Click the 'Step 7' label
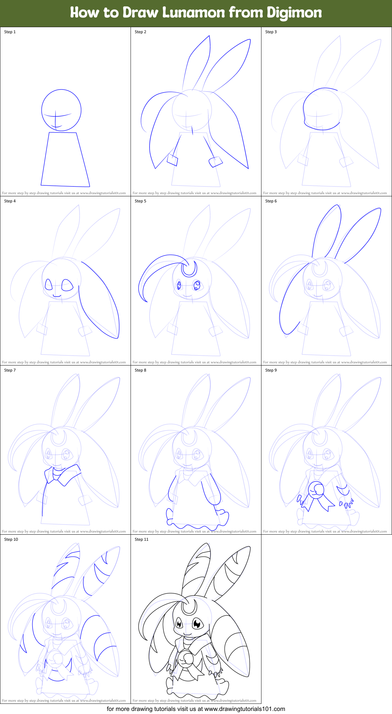 (x=10, y=370)
